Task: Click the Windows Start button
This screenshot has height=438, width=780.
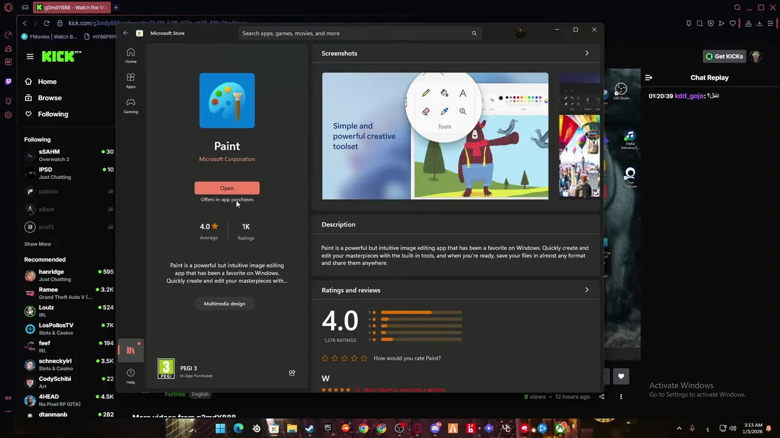Action: pyautogui.click(x=220, y=428)
